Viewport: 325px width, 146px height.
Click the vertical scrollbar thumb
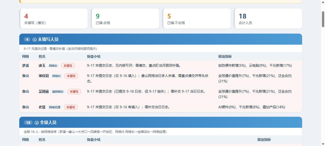tap(323, 19)
